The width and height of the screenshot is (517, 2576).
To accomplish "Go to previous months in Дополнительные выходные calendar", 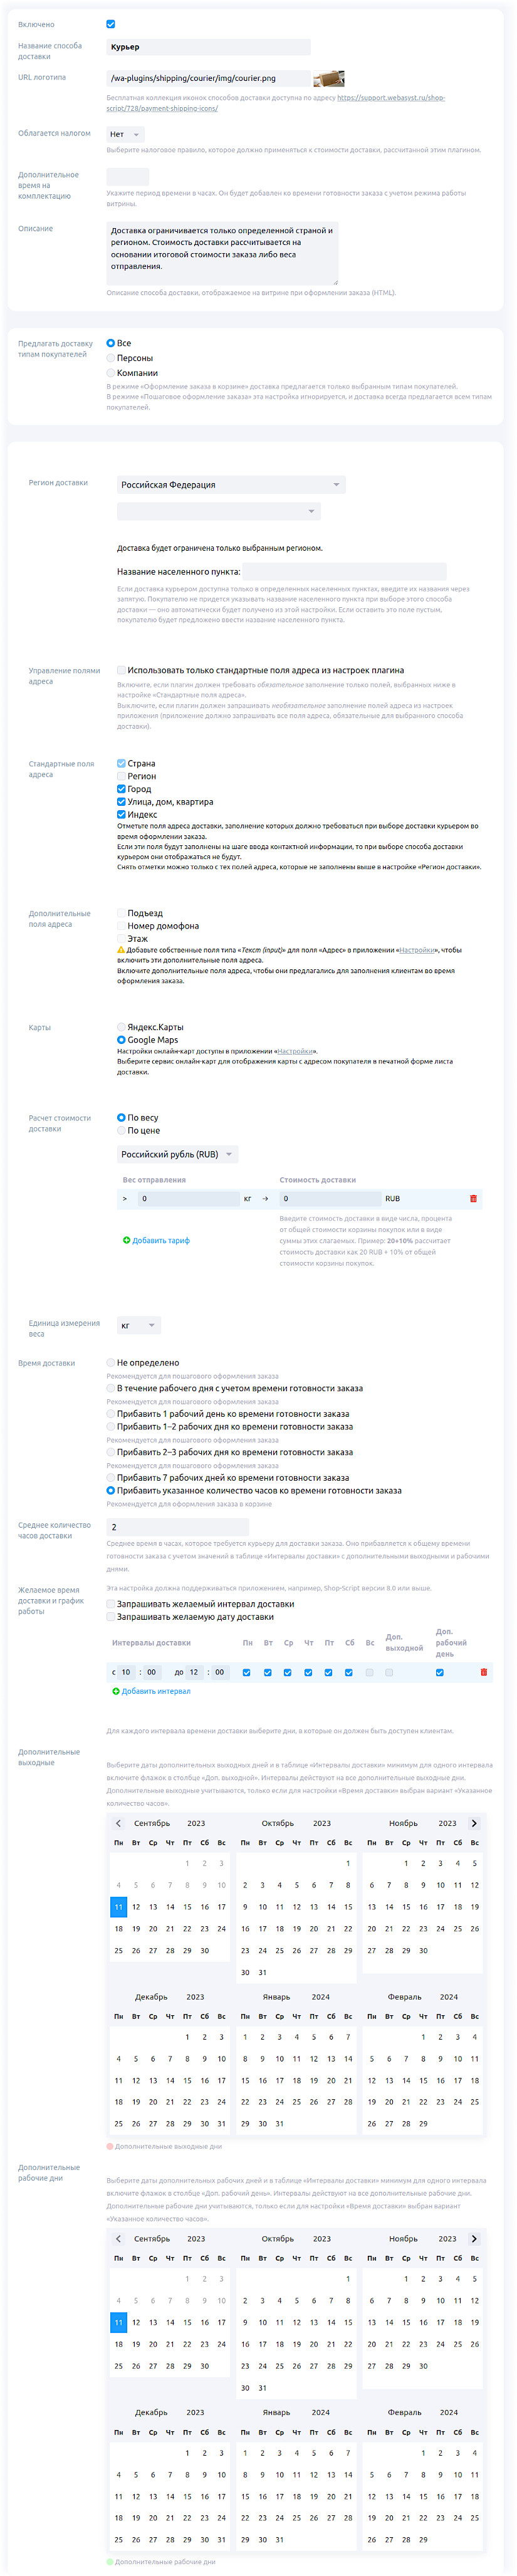I will click(x=119, y=1823).
